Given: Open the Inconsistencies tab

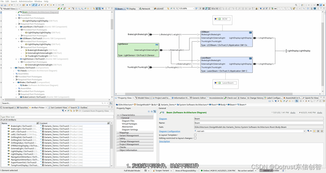Looking at the screenshot, I should click(x=215, y=98).
